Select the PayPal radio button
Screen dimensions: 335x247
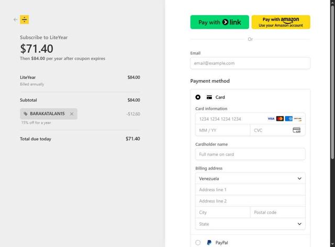[198, 242]
